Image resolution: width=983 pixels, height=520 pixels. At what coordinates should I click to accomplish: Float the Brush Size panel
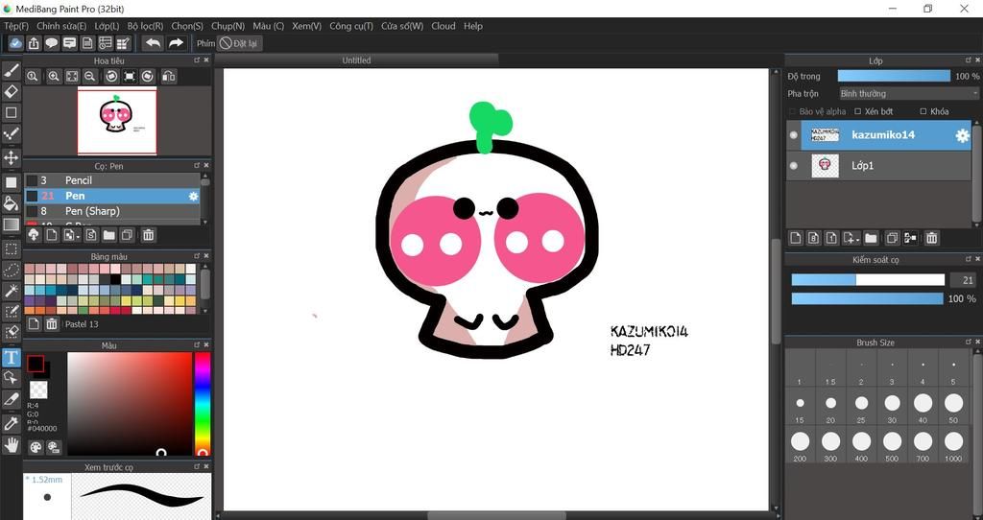(x=969, y=343)
